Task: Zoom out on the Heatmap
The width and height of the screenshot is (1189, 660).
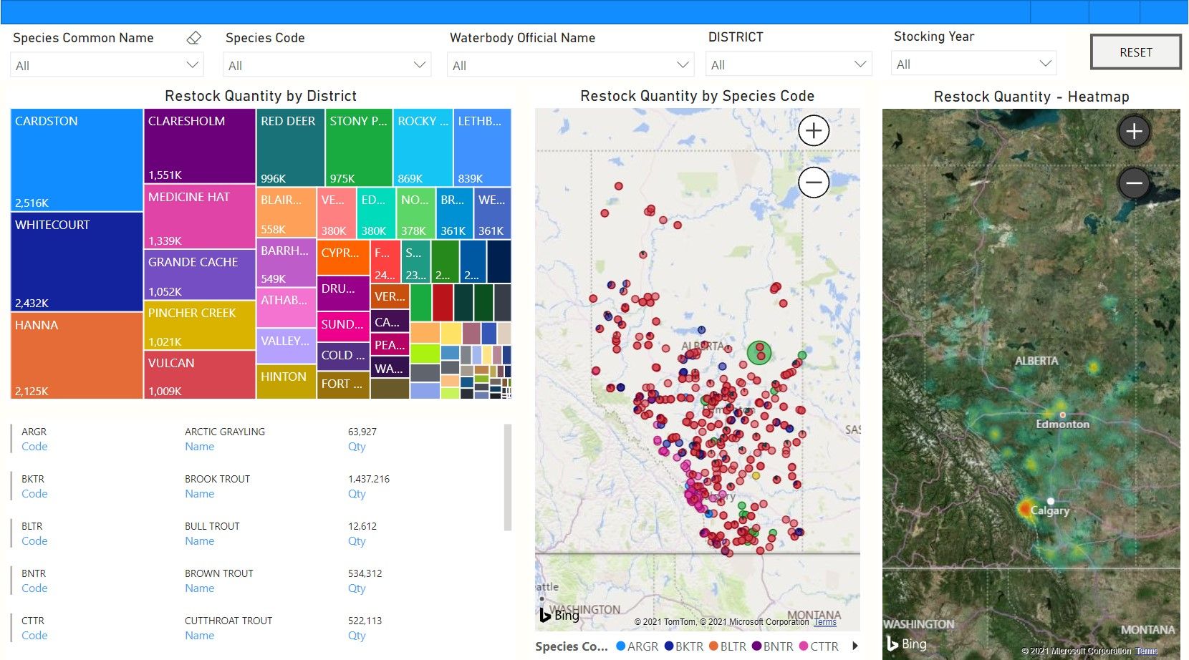Action: click(1133, 183)
